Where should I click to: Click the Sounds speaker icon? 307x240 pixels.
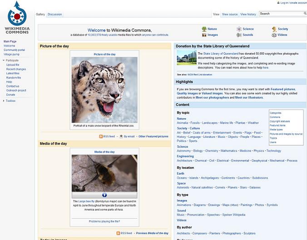pyautogui.click(x=239, y=35)
